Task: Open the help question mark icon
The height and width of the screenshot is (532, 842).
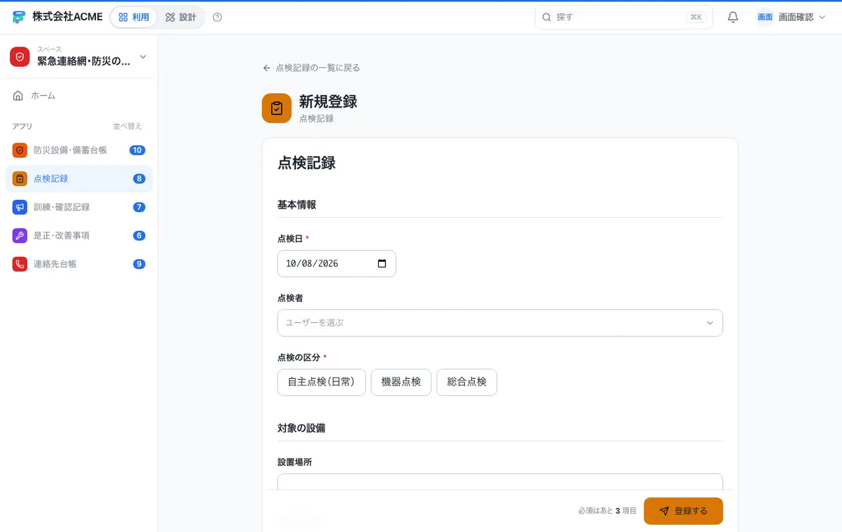Action: 218,17
